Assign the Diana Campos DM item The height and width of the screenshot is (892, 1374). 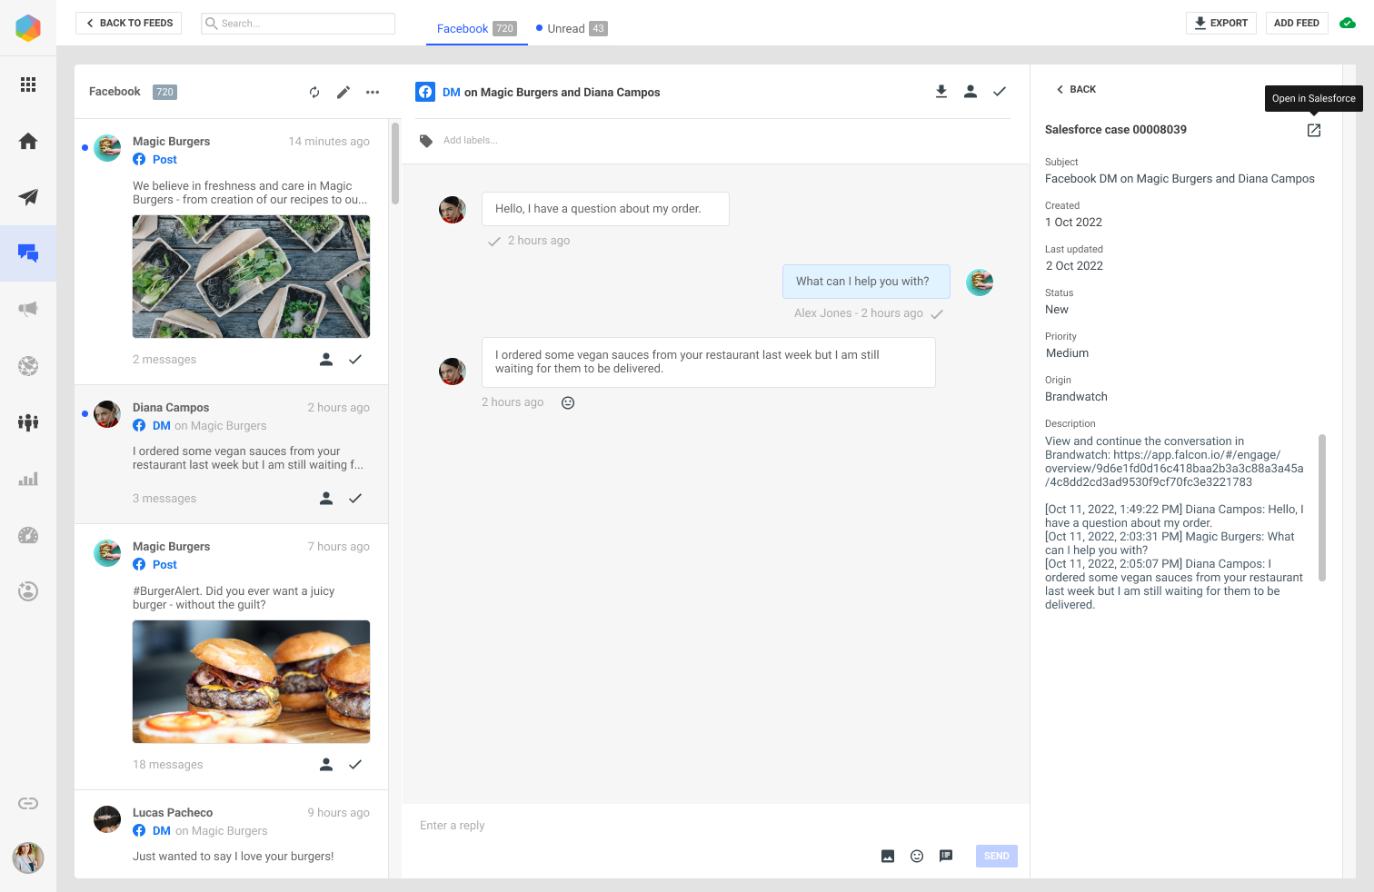point(326,499)
